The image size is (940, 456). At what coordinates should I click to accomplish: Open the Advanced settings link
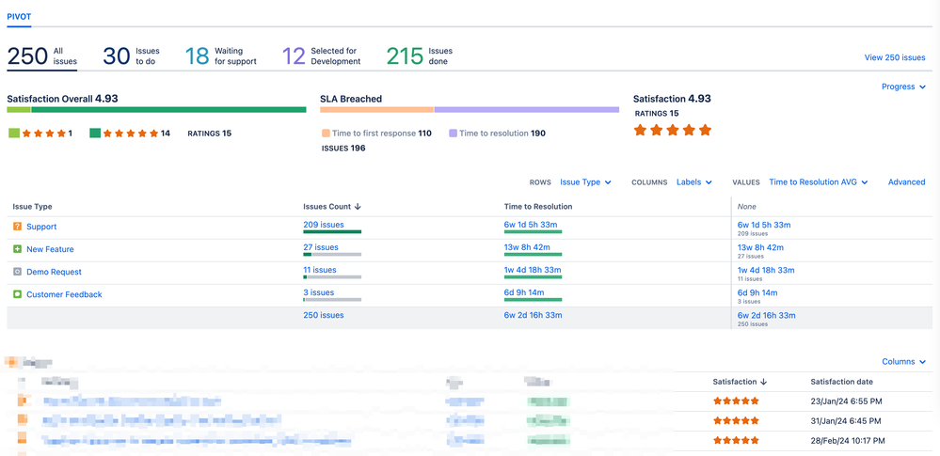906,182
